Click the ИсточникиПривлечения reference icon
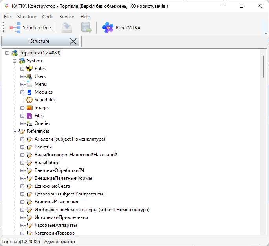Image resolution: width=269 pixels, height=246 pixels. coord(29,218)
